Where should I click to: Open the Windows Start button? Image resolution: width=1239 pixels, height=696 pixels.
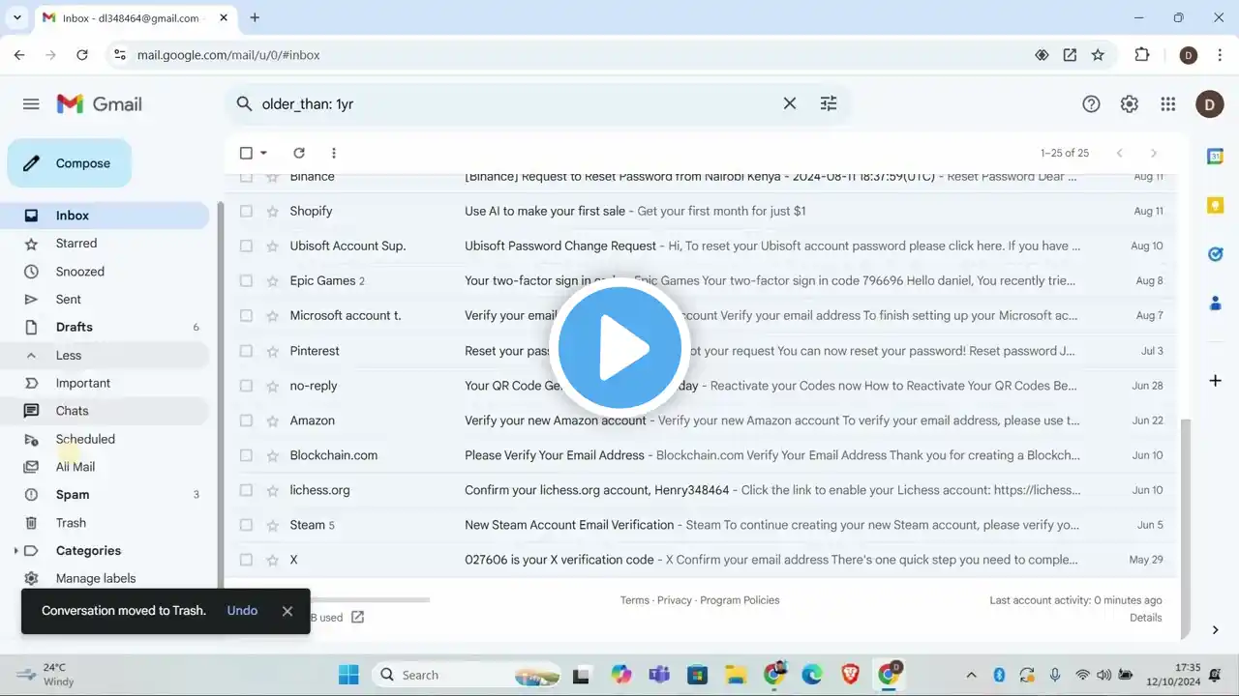click(x=348, y=675)
